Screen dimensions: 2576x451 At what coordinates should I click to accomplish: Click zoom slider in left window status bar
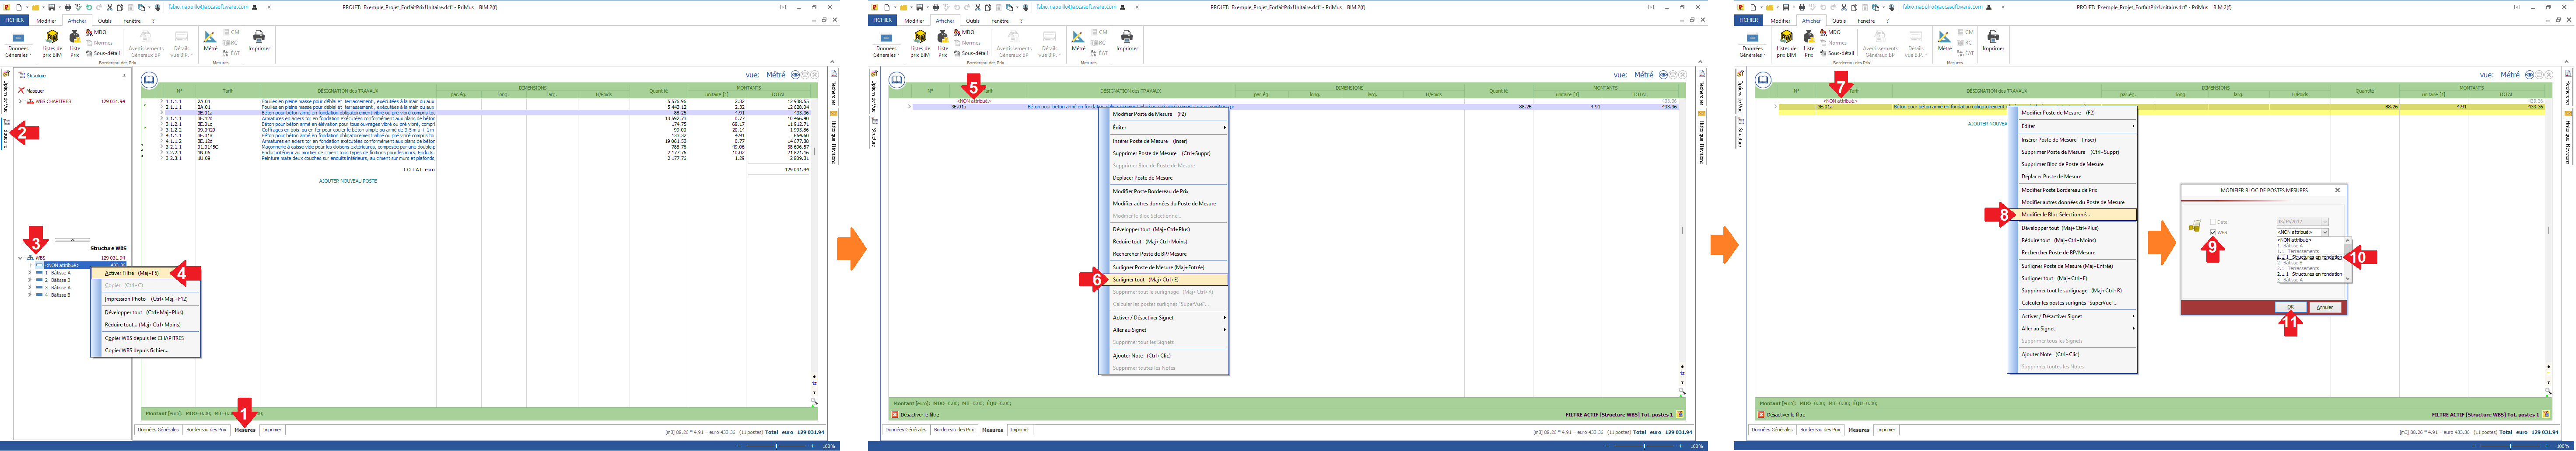(x=777, y=446)
